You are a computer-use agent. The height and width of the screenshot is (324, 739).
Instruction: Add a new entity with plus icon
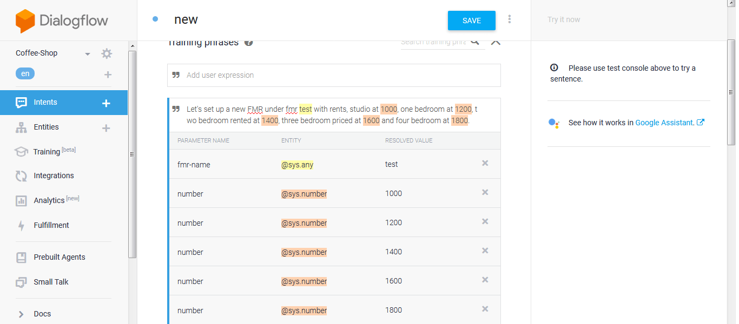tap(106, 128)
